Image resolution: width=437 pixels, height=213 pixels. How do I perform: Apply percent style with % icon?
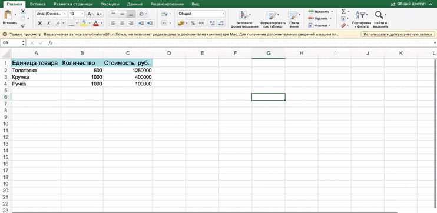pyautogui.click(x=193, y=23)
